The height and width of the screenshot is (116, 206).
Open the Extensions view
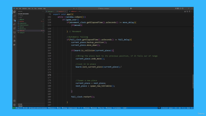coord(14,28)
